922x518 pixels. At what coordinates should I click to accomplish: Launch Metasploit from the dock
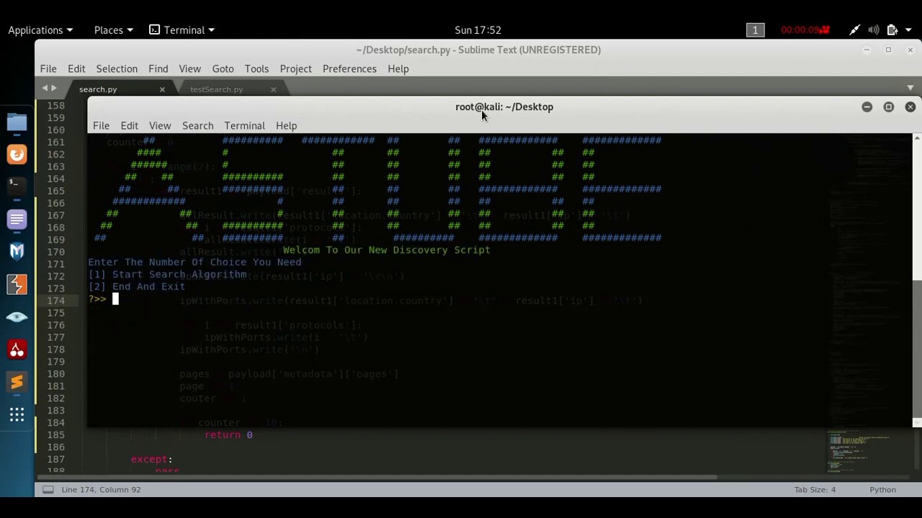click(17, 251)
